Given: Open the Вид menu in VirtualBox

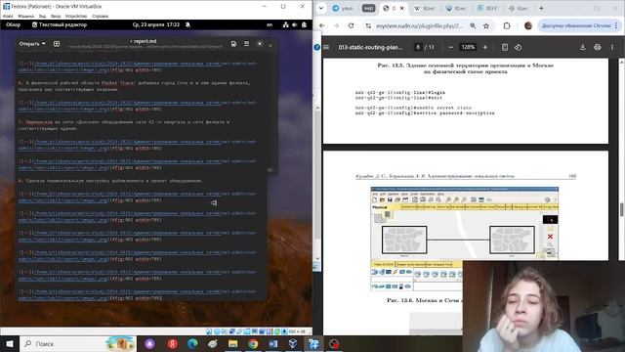Looking at the screenshot, I should [x=42, y=16].
